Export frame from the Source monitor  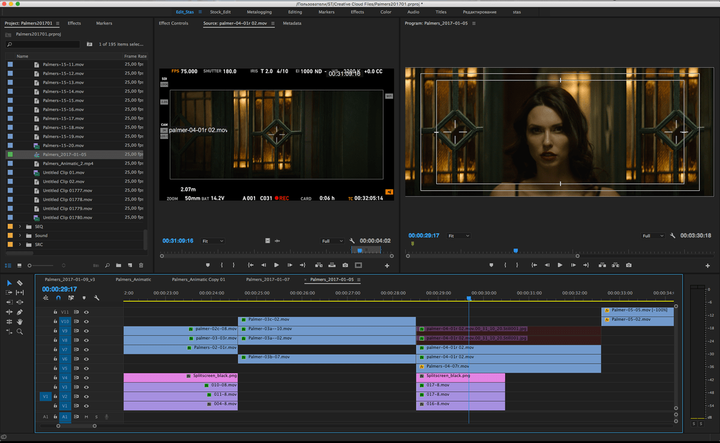pyautogui.click(x=346, y=265)
